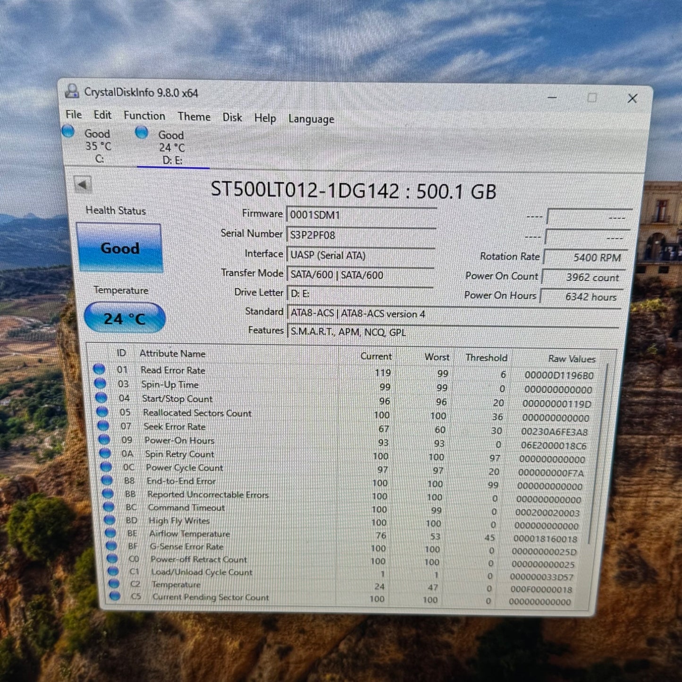Click raw value 00000D1196B0
Viewport: 682px width, 682px height.
tap(559, 376)
